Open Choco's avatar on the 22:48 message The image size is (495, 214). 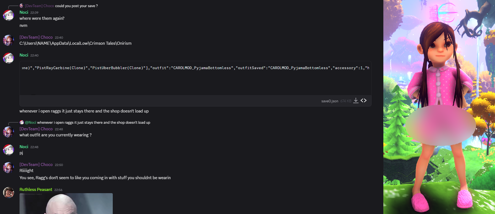[9, 132]
